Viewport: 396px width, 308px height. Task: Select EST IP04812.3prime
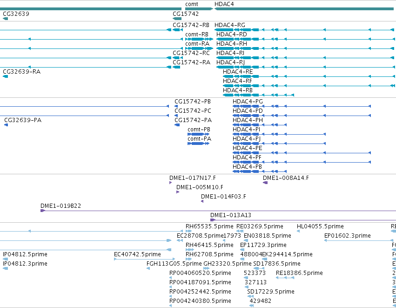click(25, 264)
